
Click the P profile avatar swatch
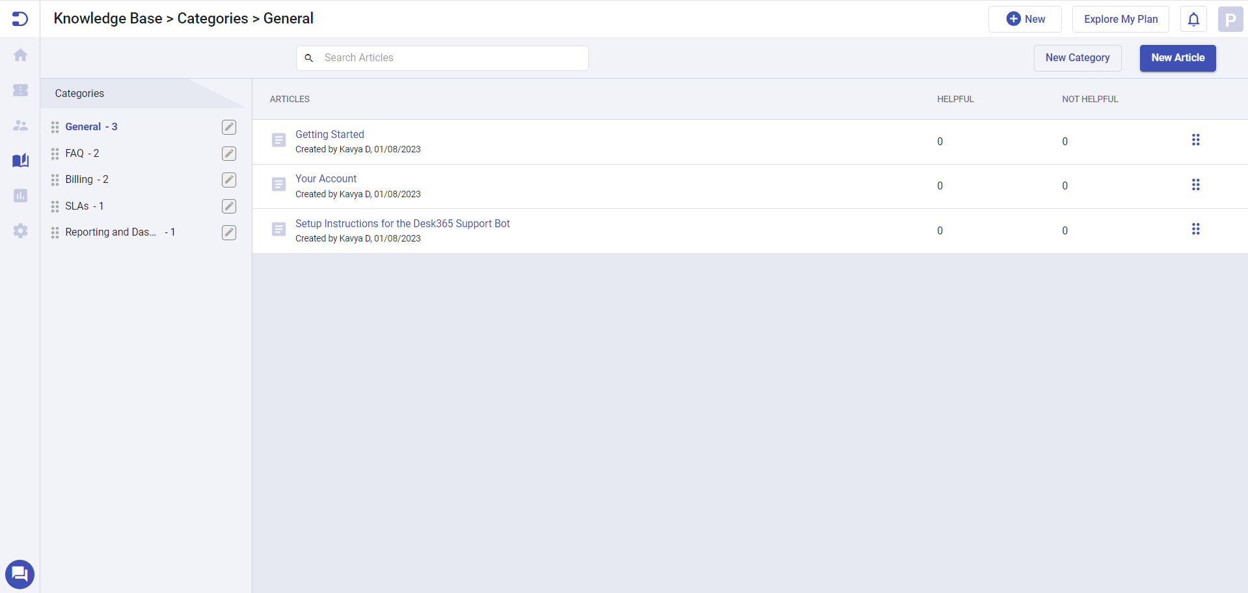(1229, 19)
